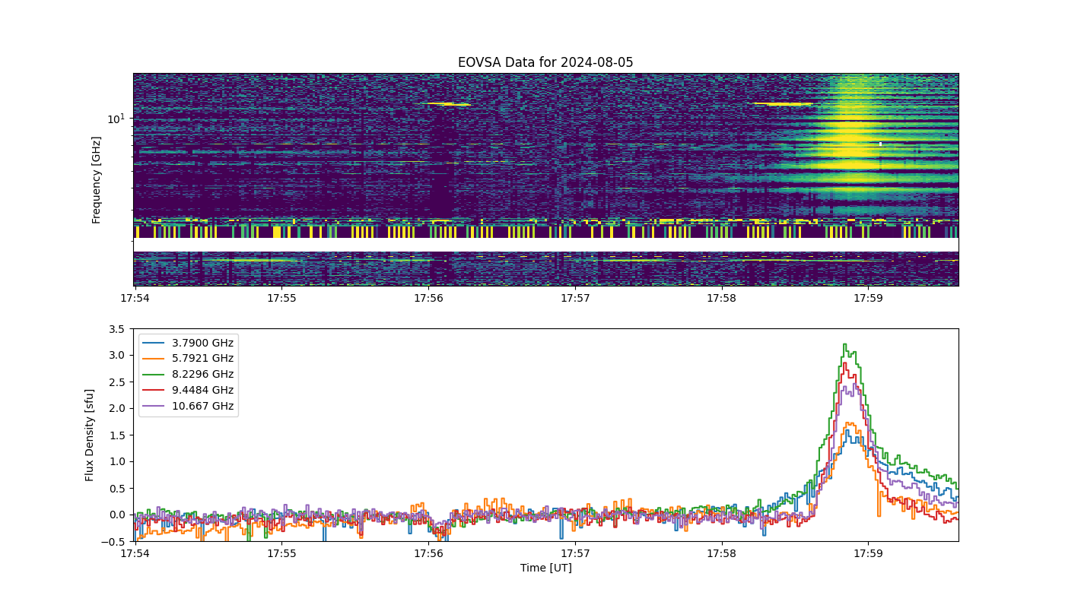Click the plot title 'EOVSA Data for 2024-08-05'
Viewport: 1065px width, 608px height.
545,62
